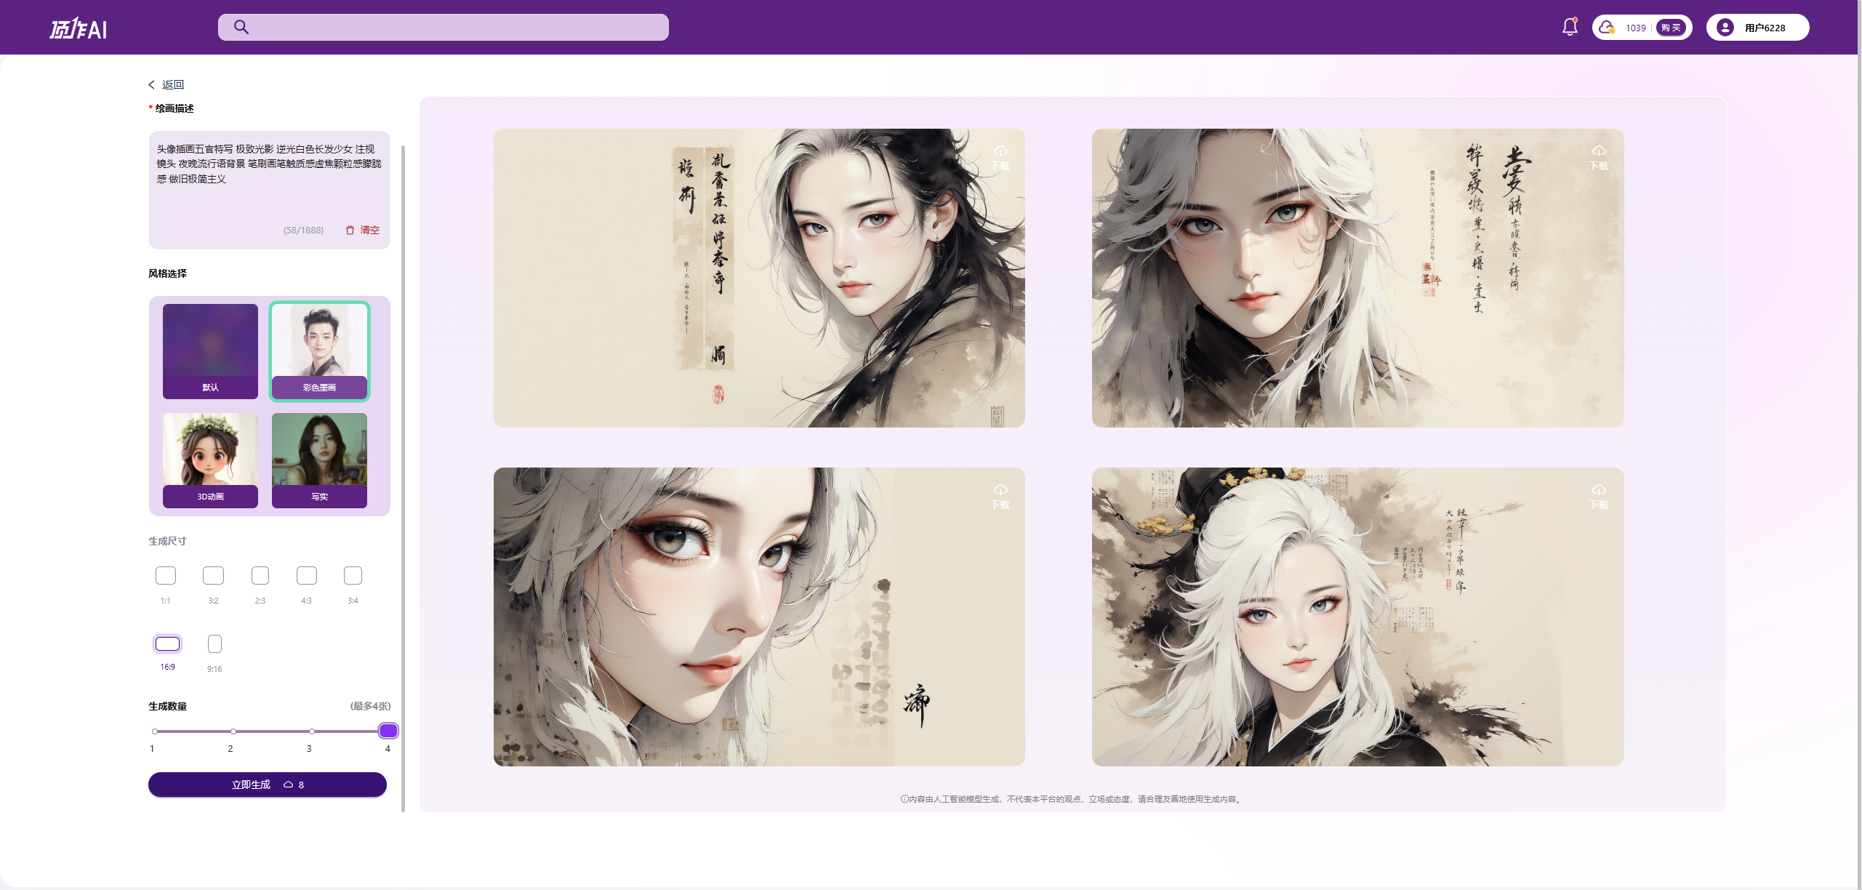Click the back arrow beside 返回
This screenshot has width=1862, height=890.
(x=151, y=84)
